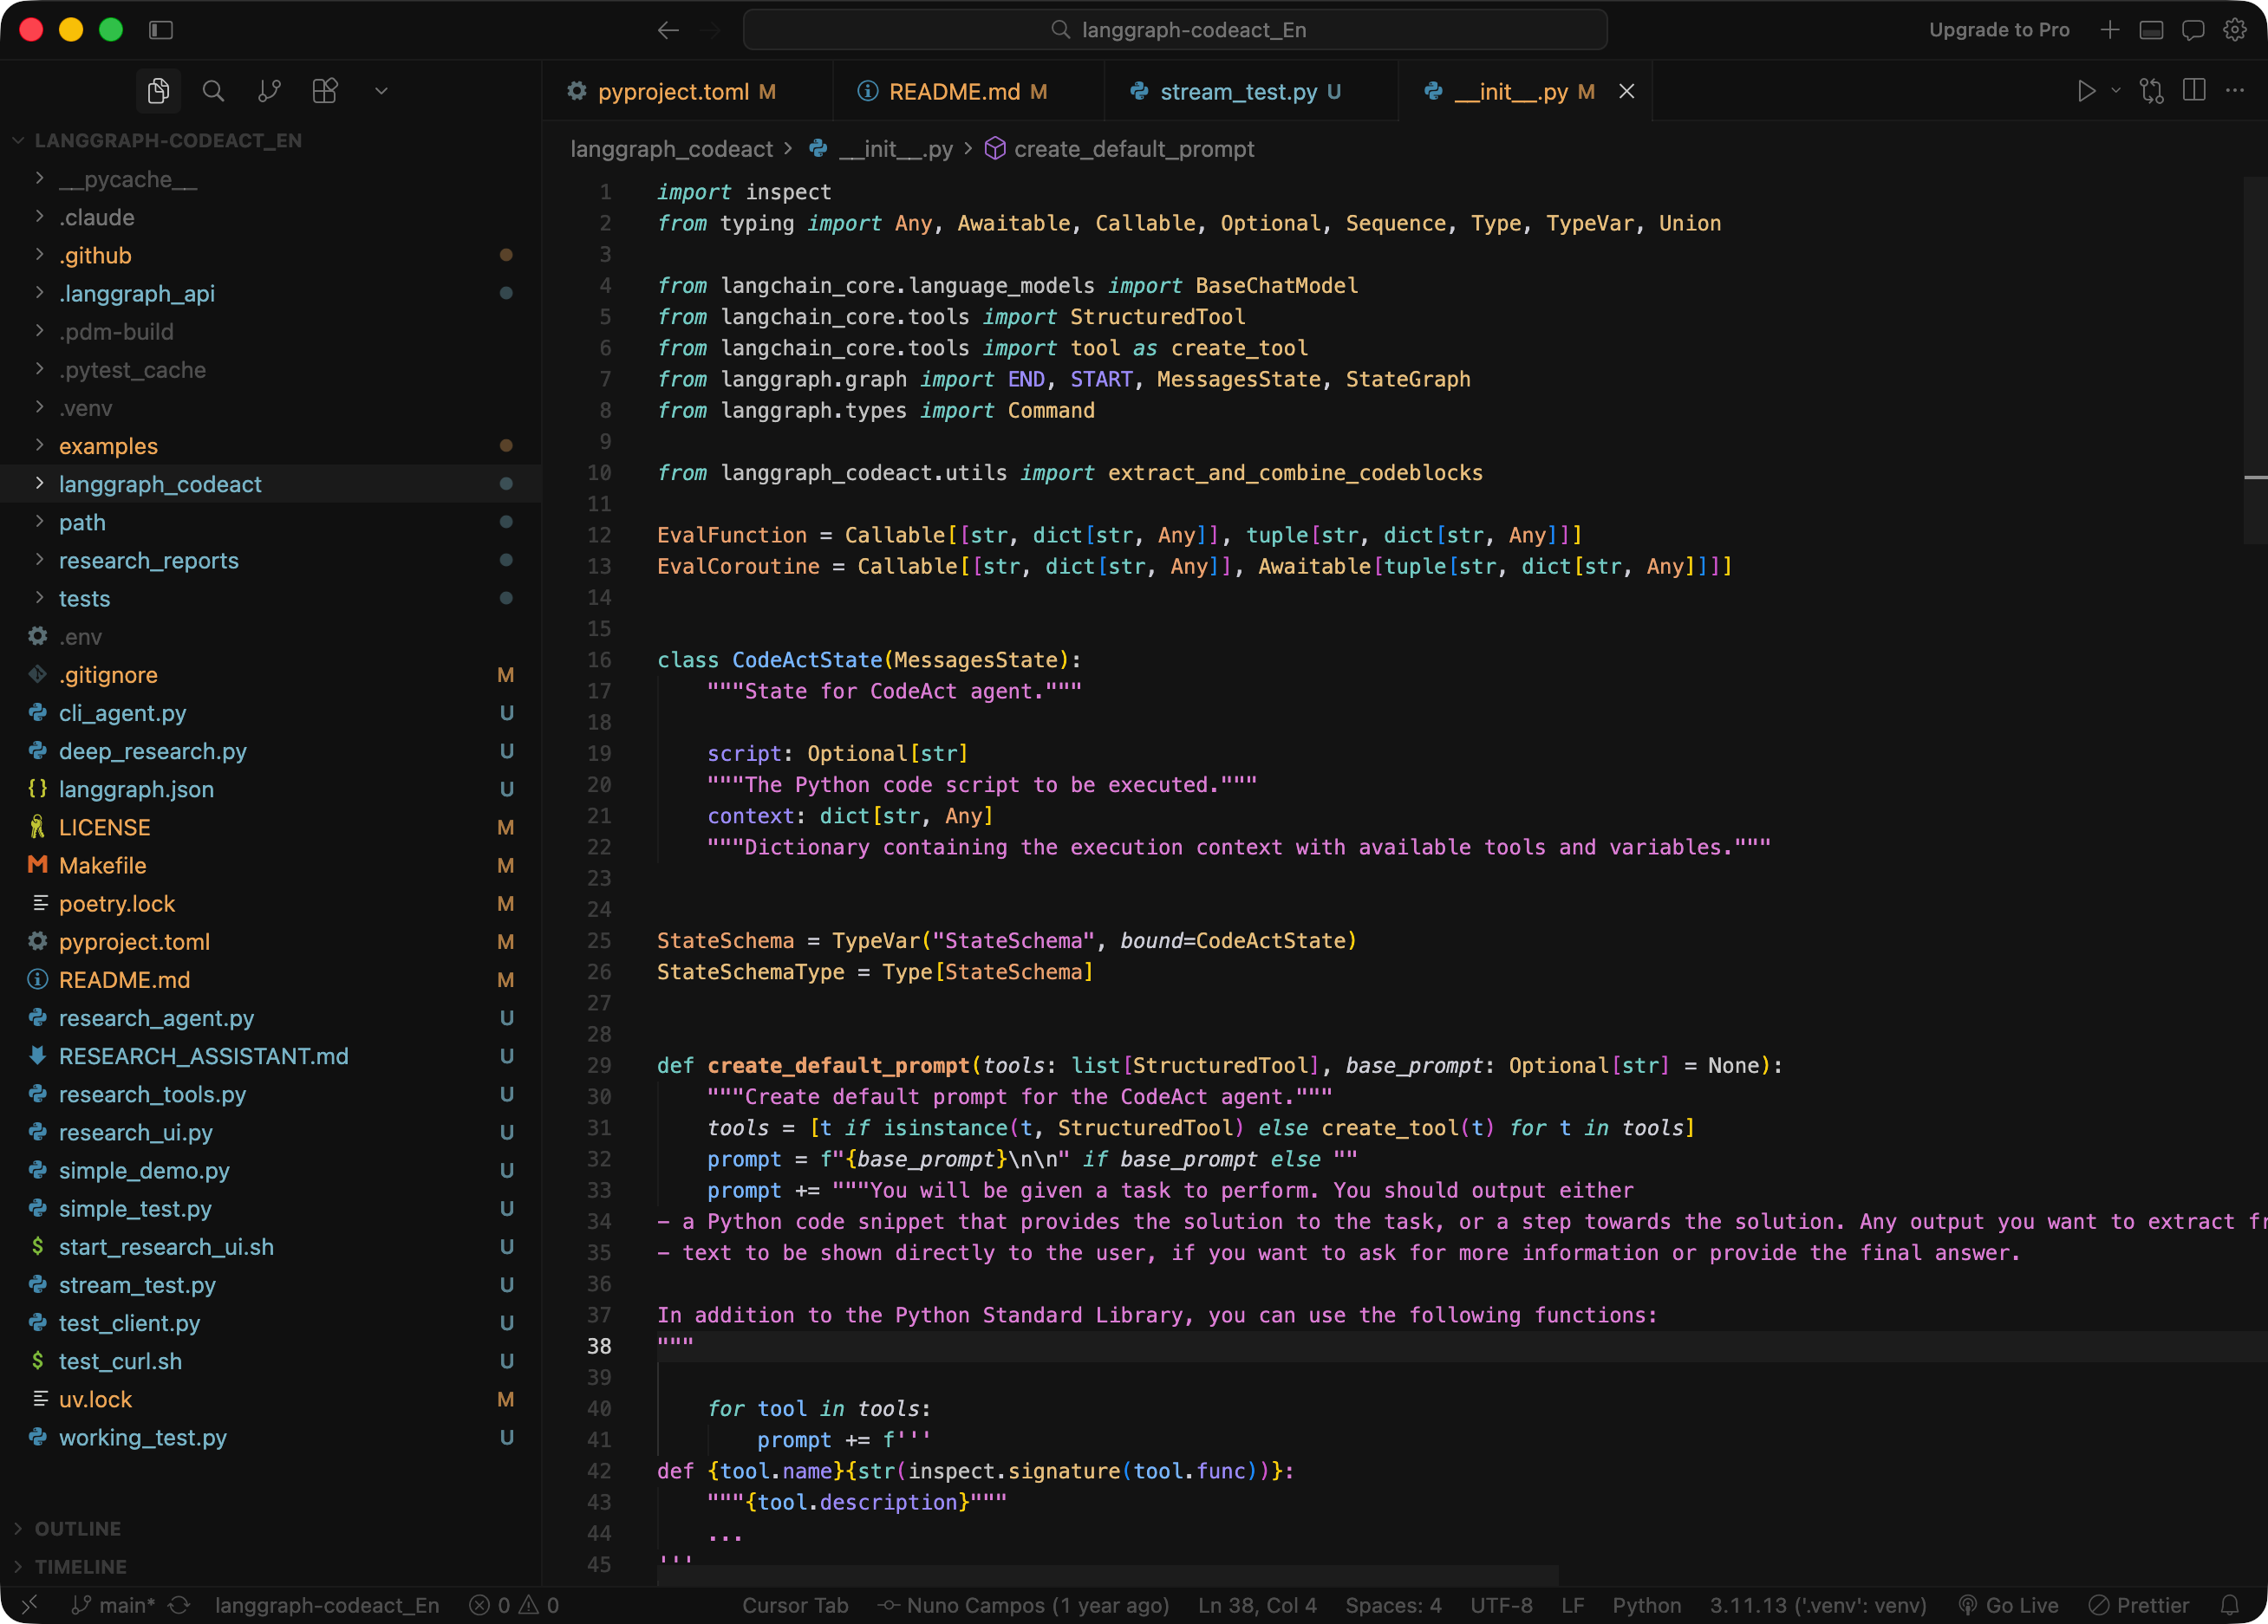The image size is (2268, 1624).
Task: Open the Makefile
Action: pos(270,866)
